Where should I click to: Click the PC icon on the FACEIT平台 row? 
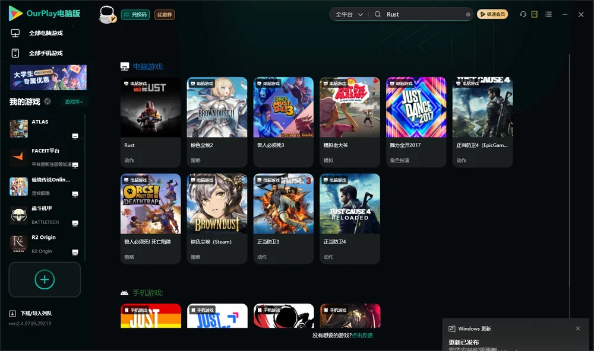click(x=75, y=165)
